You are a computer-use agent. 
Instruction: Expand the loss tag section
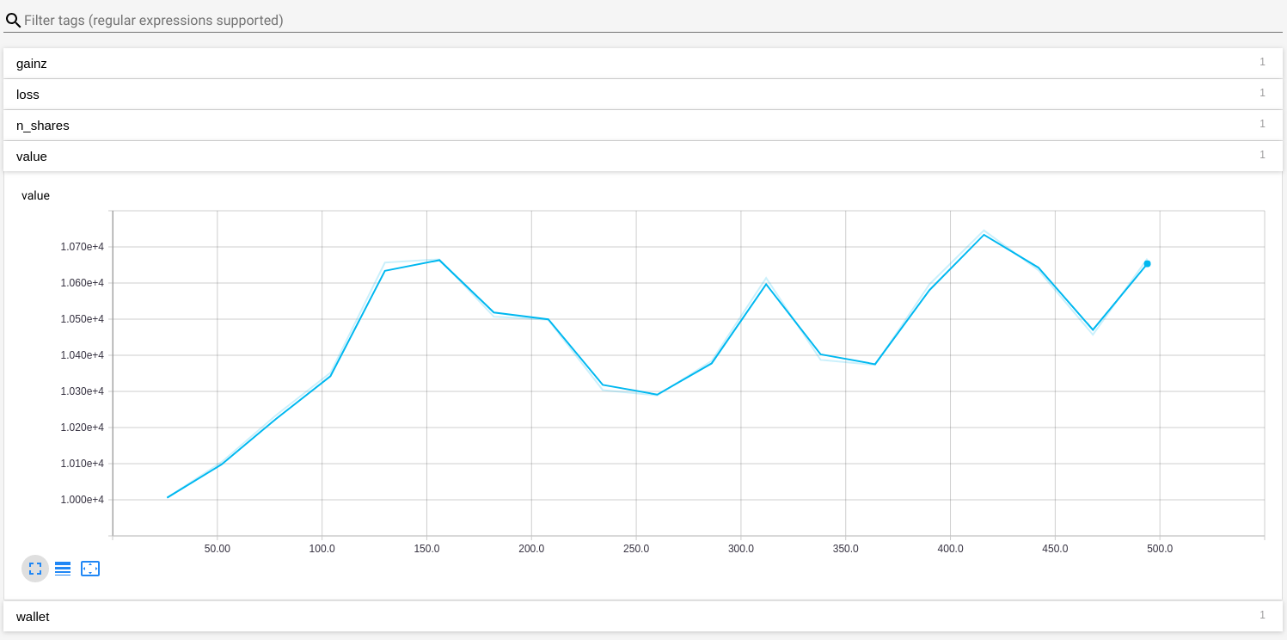coord(643,94)
